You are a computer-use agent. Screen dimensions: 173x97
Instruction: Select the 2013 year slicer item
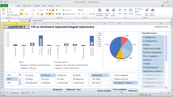12,75
